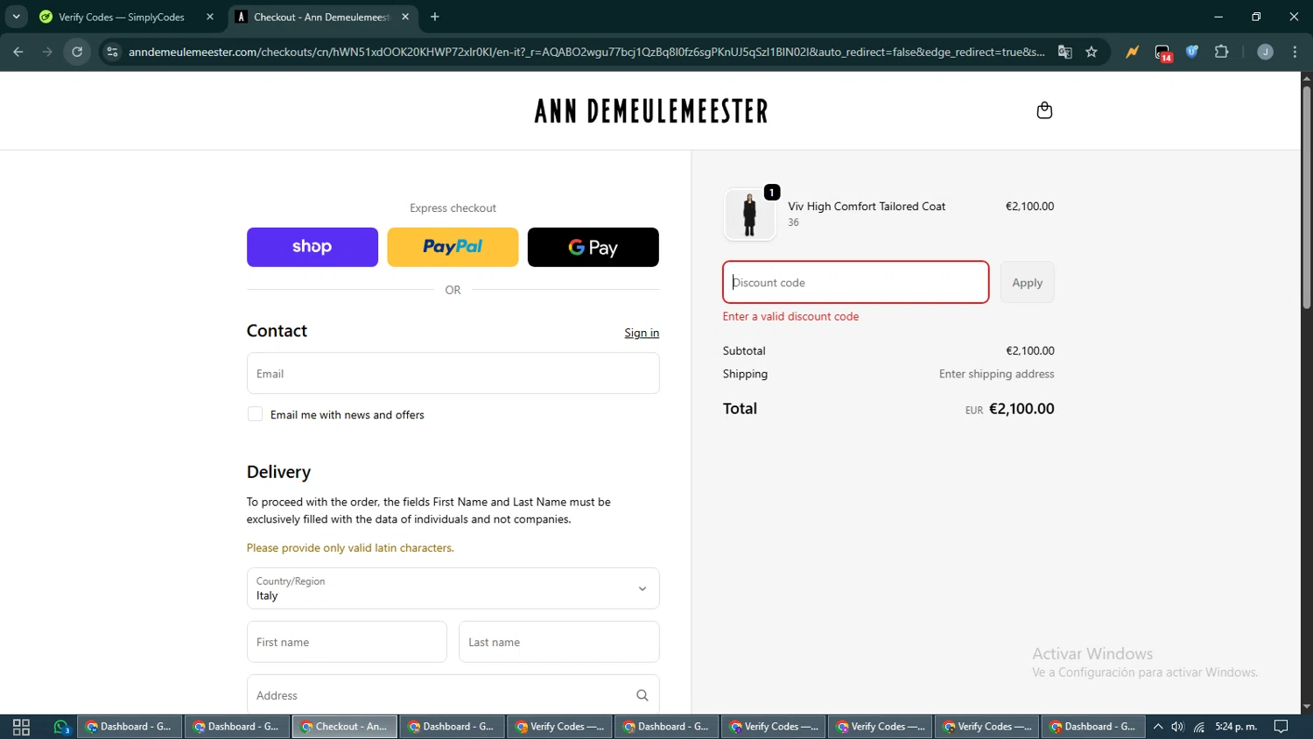Click the Enter a valid discount code error
1313x739 pixels.
pos(790,316)
